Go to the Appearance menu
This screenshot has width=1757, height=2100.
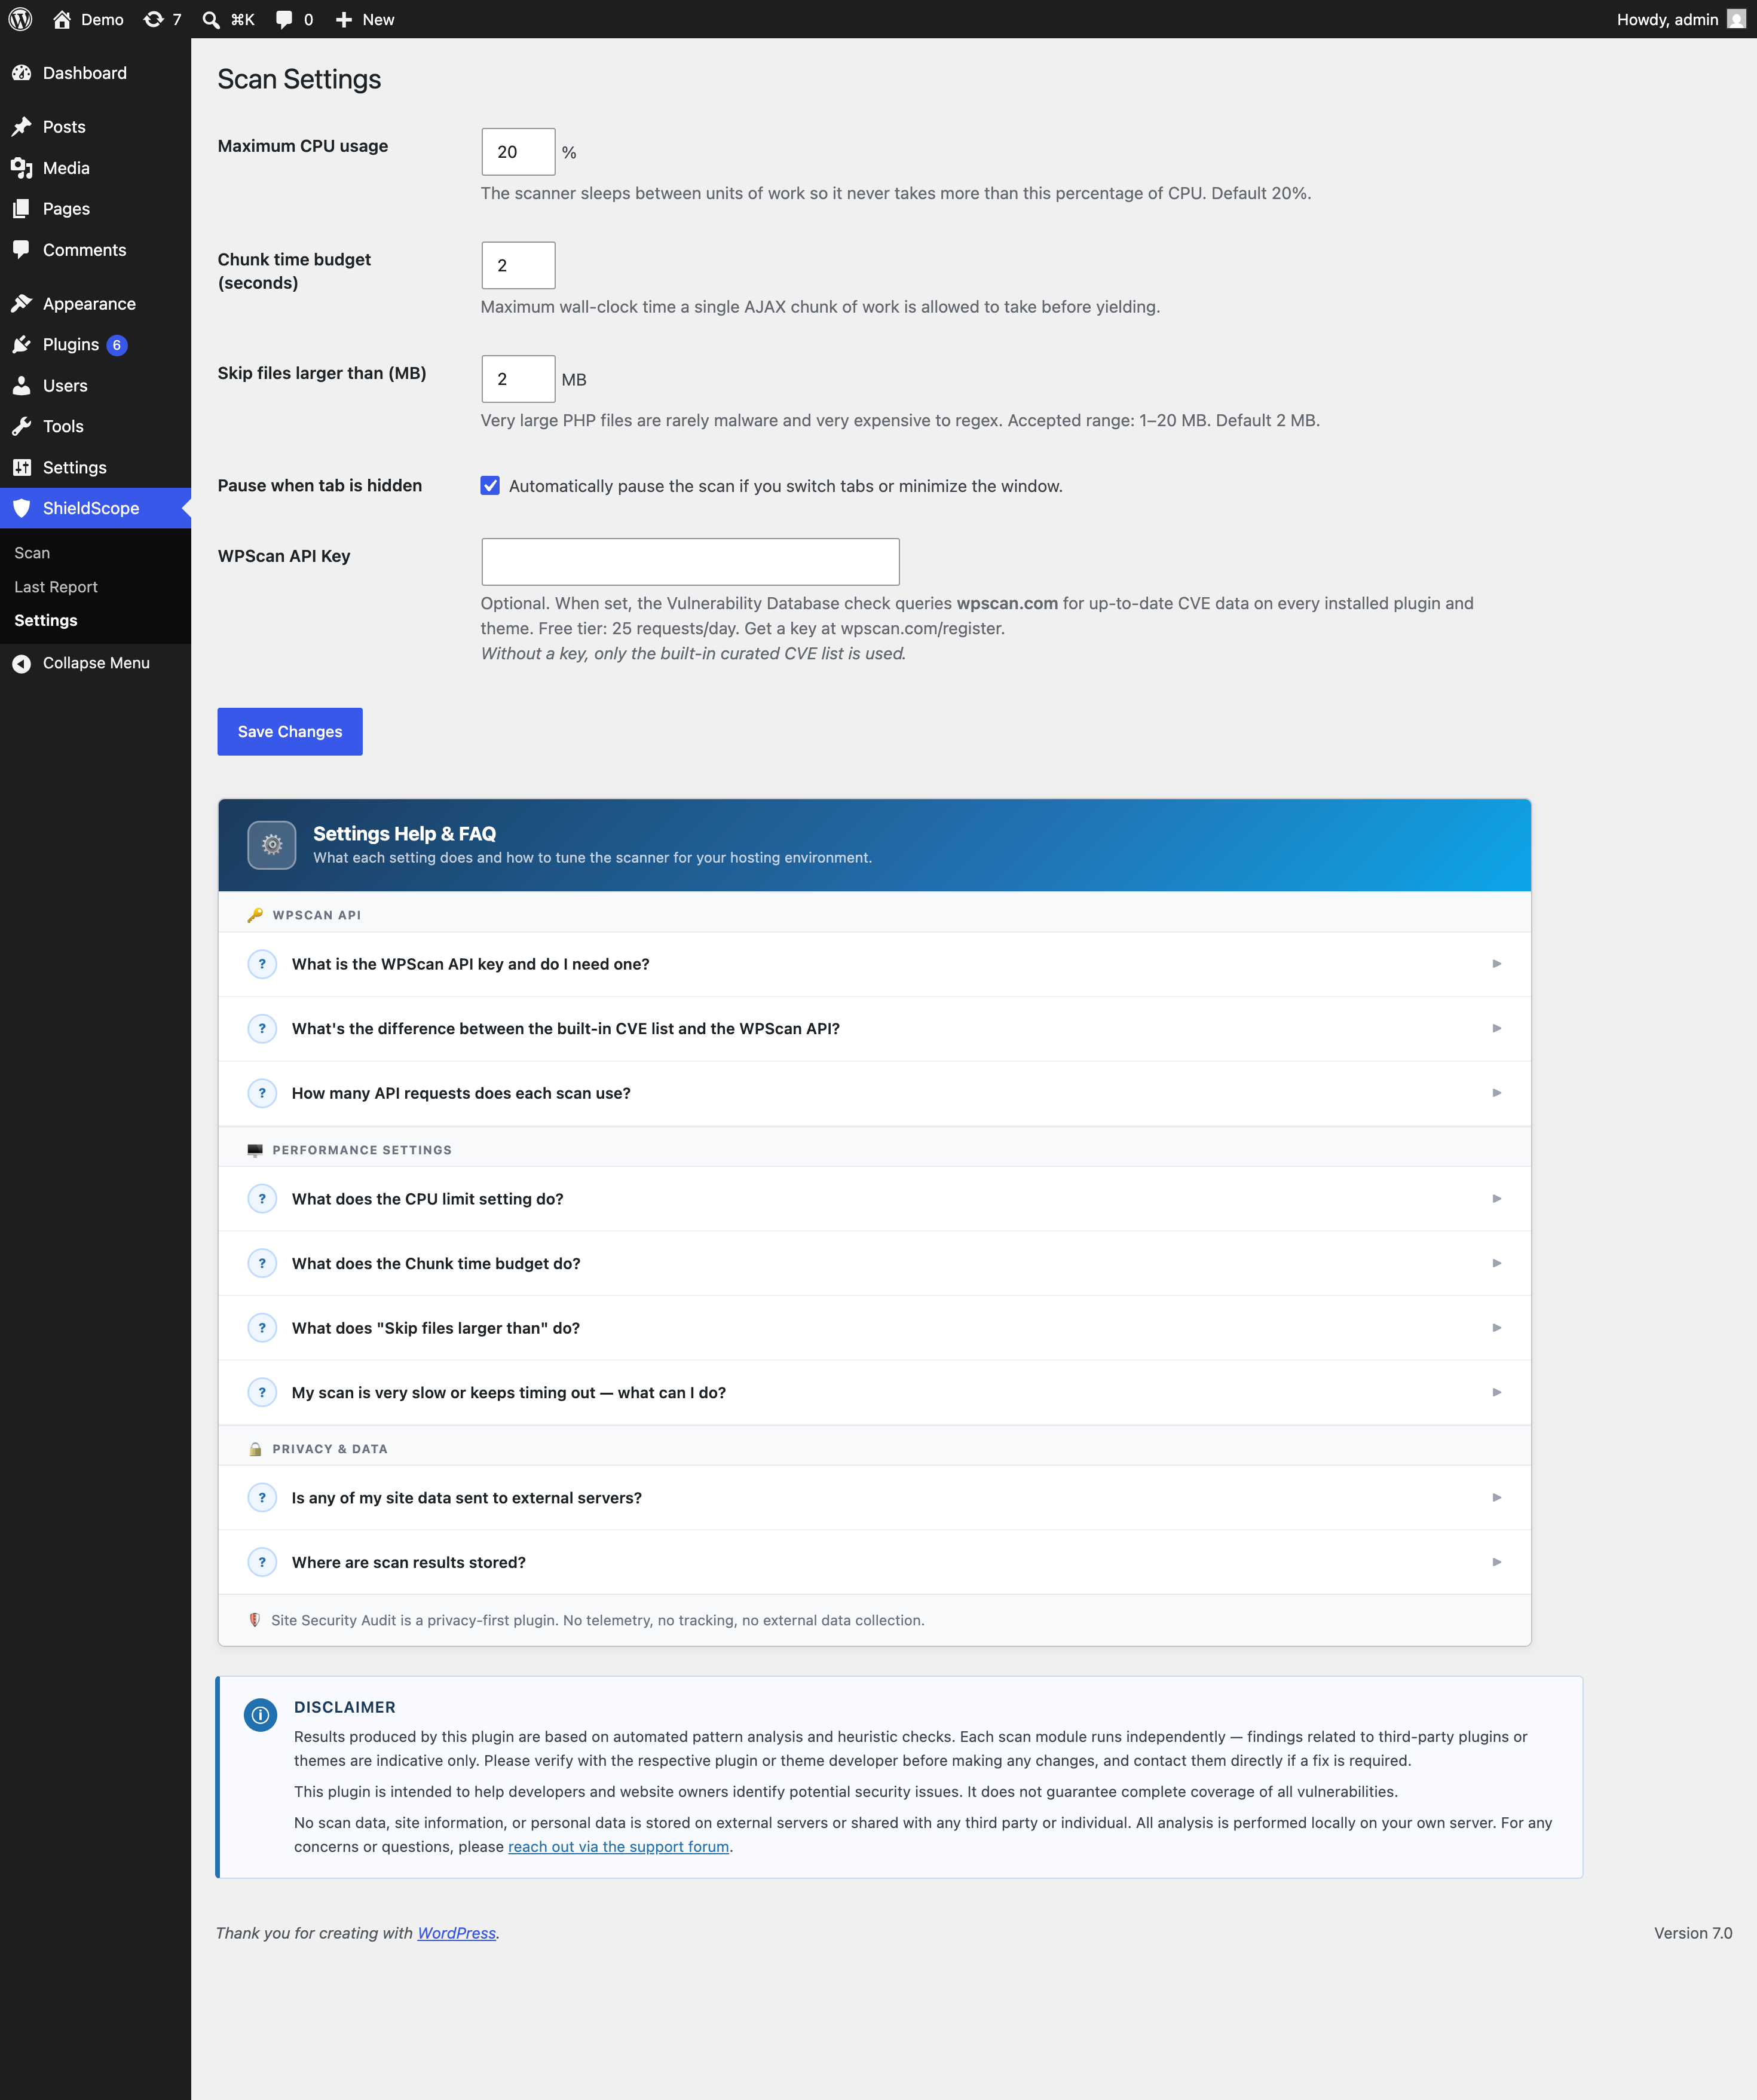tap(95, 303)
